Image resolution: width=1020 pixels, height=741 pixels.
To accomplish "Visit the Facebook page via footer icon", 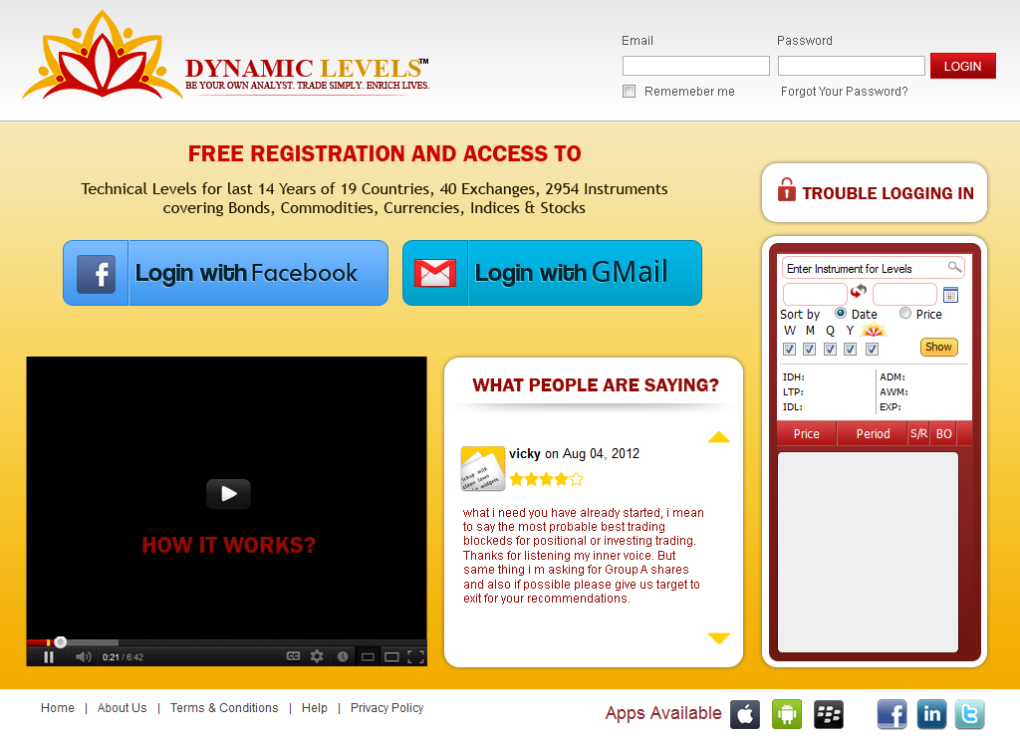I will (892, 714).
